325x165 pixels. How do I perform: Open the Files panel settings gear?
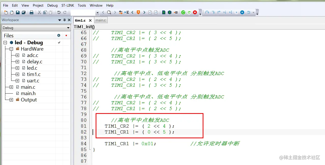click(59, 36)
